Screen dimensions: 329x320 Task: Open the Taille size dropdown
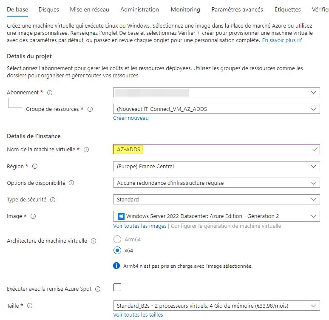tap(216, 306)
